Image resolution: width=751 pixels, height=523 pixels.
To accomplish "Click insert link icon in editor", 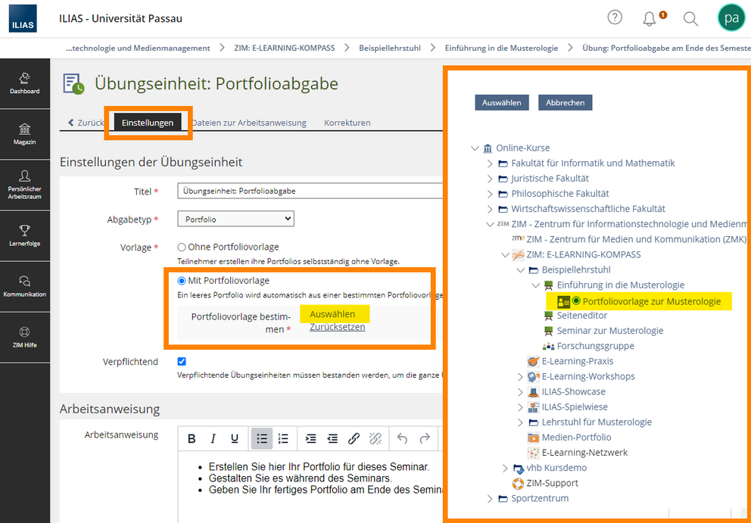I will [354, 439].
